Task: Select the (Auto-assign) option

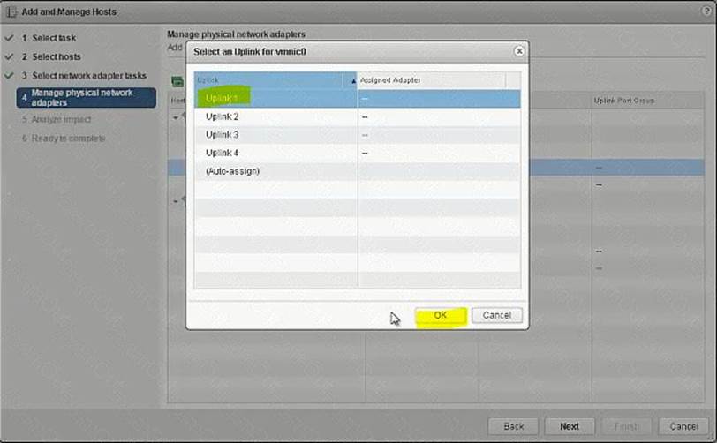Action: [232, 171]
